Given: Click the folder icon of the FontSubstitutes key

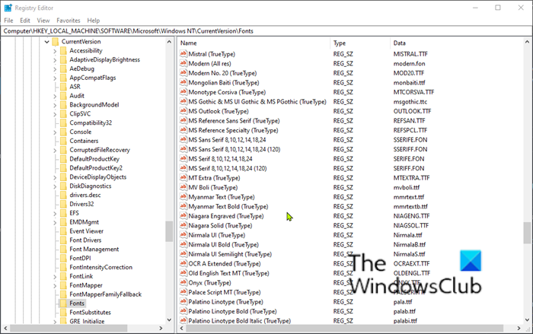Looking at the screenshot, I should [63, 312].
